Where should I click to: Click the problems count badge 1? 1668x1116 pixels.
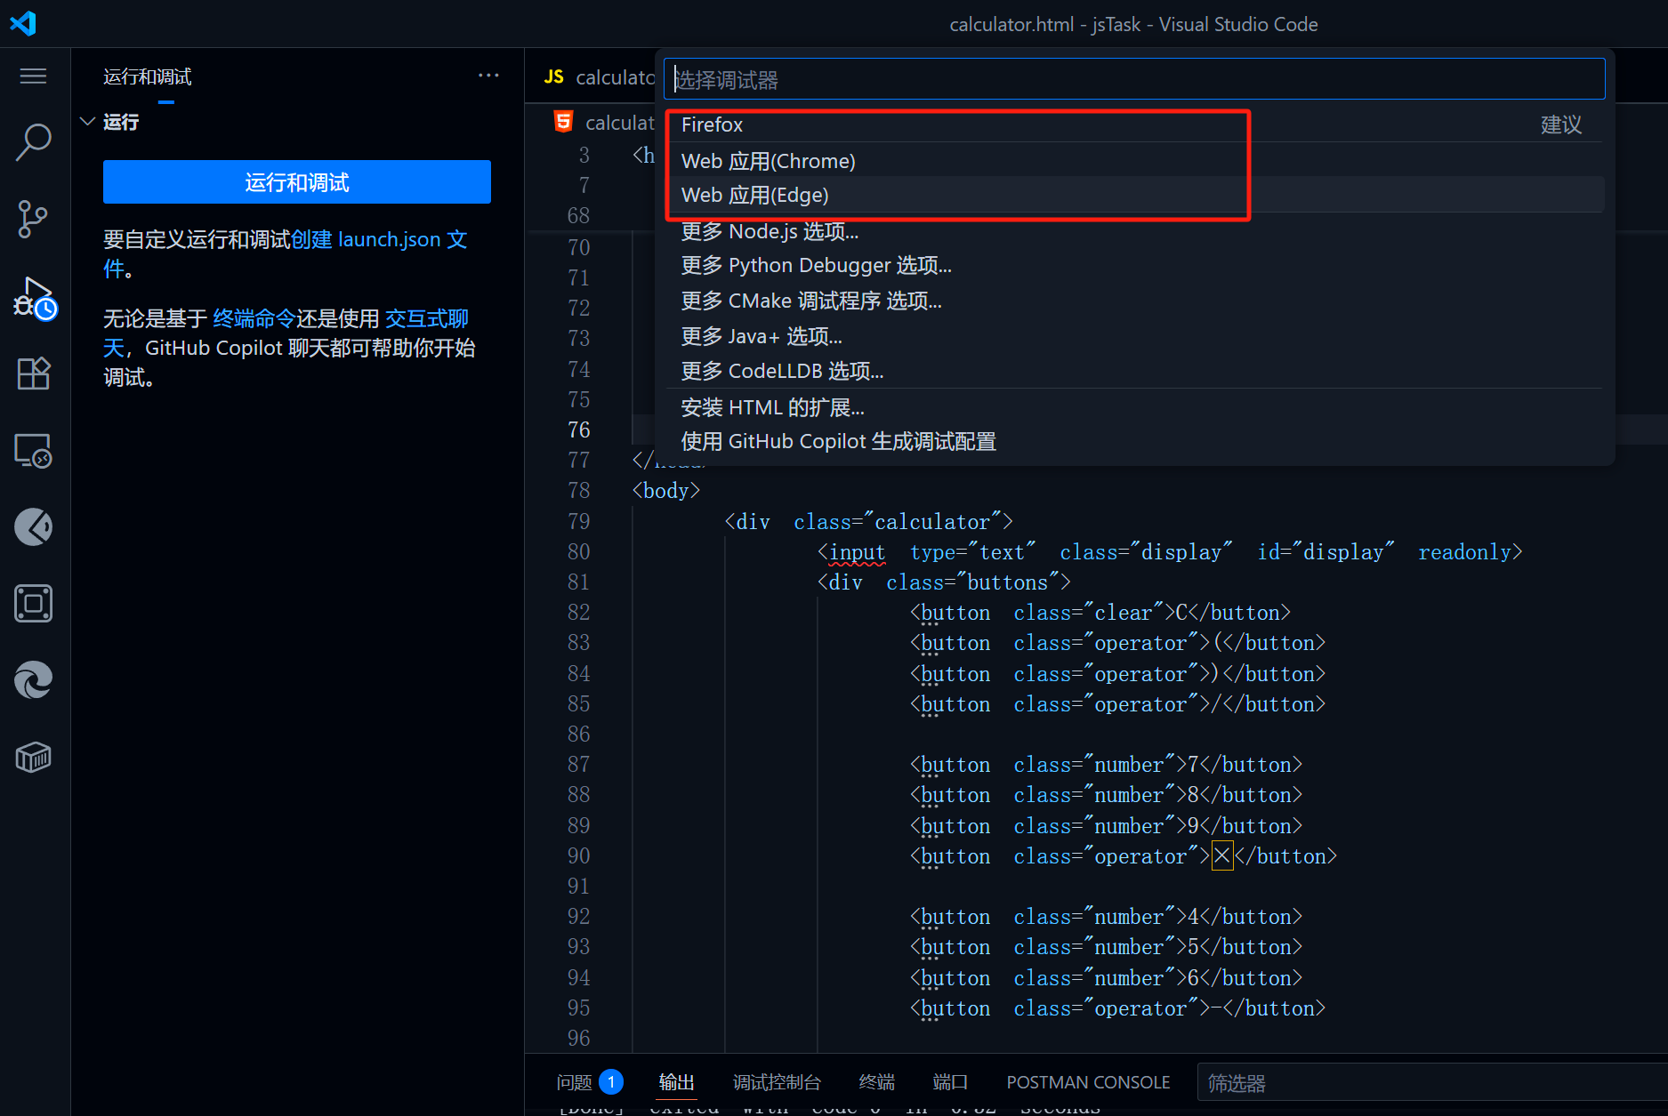coord(611,1082)
